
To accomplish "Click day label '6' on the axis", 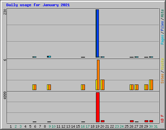I will coord(35,126).
